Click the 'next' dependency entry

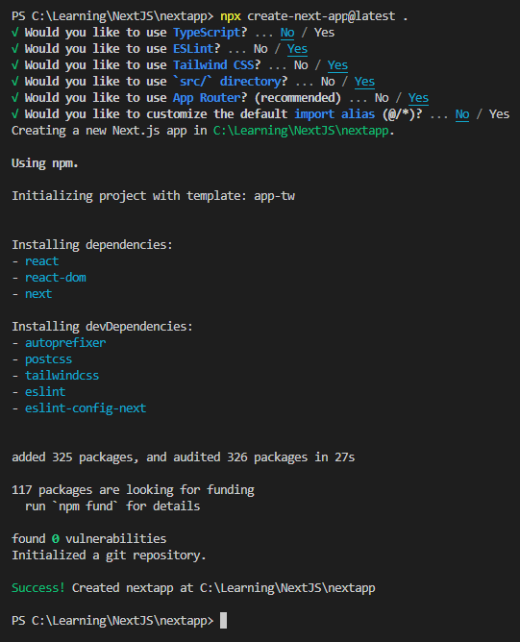click(38, 294)
